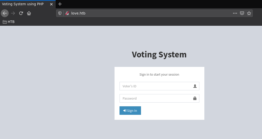Show insecure connection info via the lock icon
262x139 pixels.
[67, 13]
